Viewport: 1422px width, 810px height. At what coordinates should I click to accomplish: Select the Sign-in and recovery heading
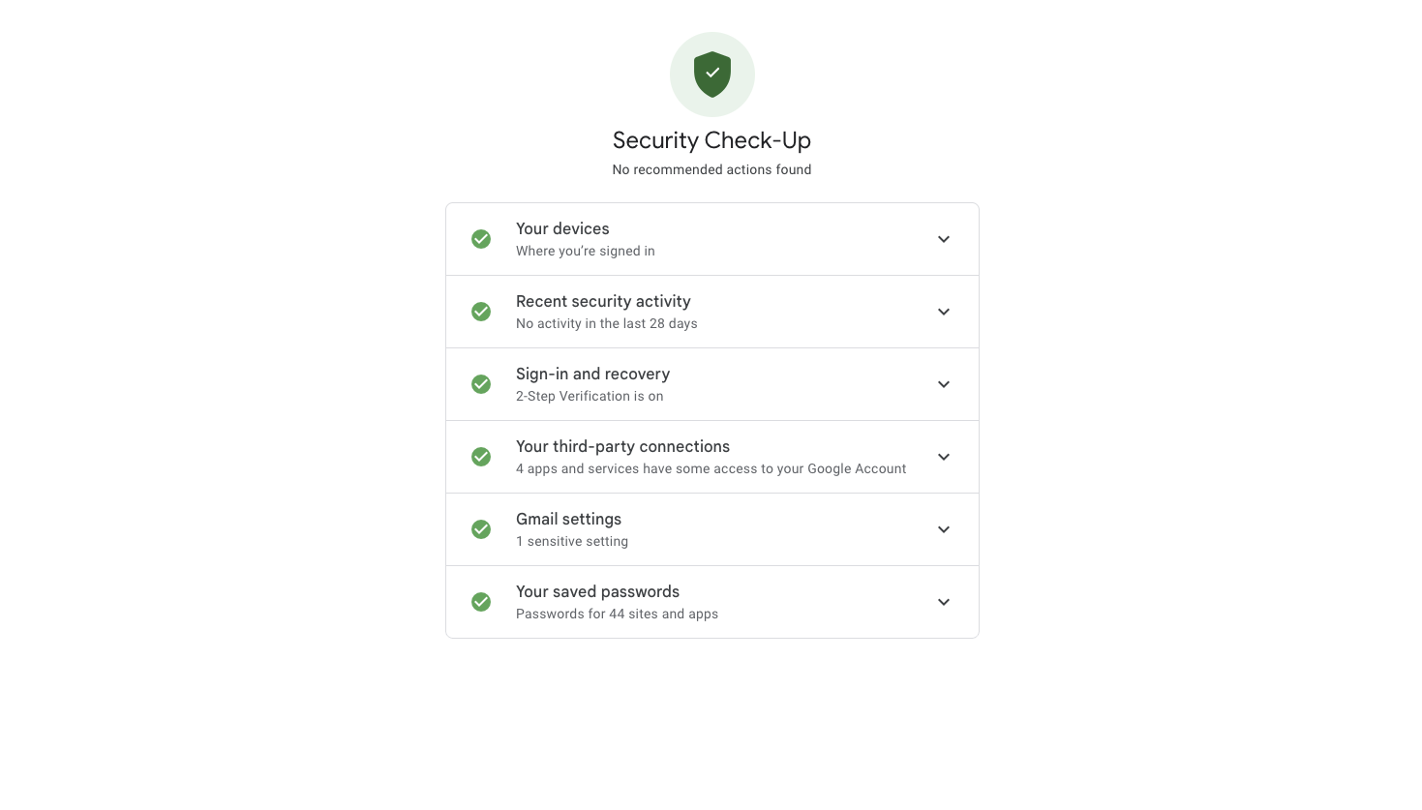(x=592, y=374)
